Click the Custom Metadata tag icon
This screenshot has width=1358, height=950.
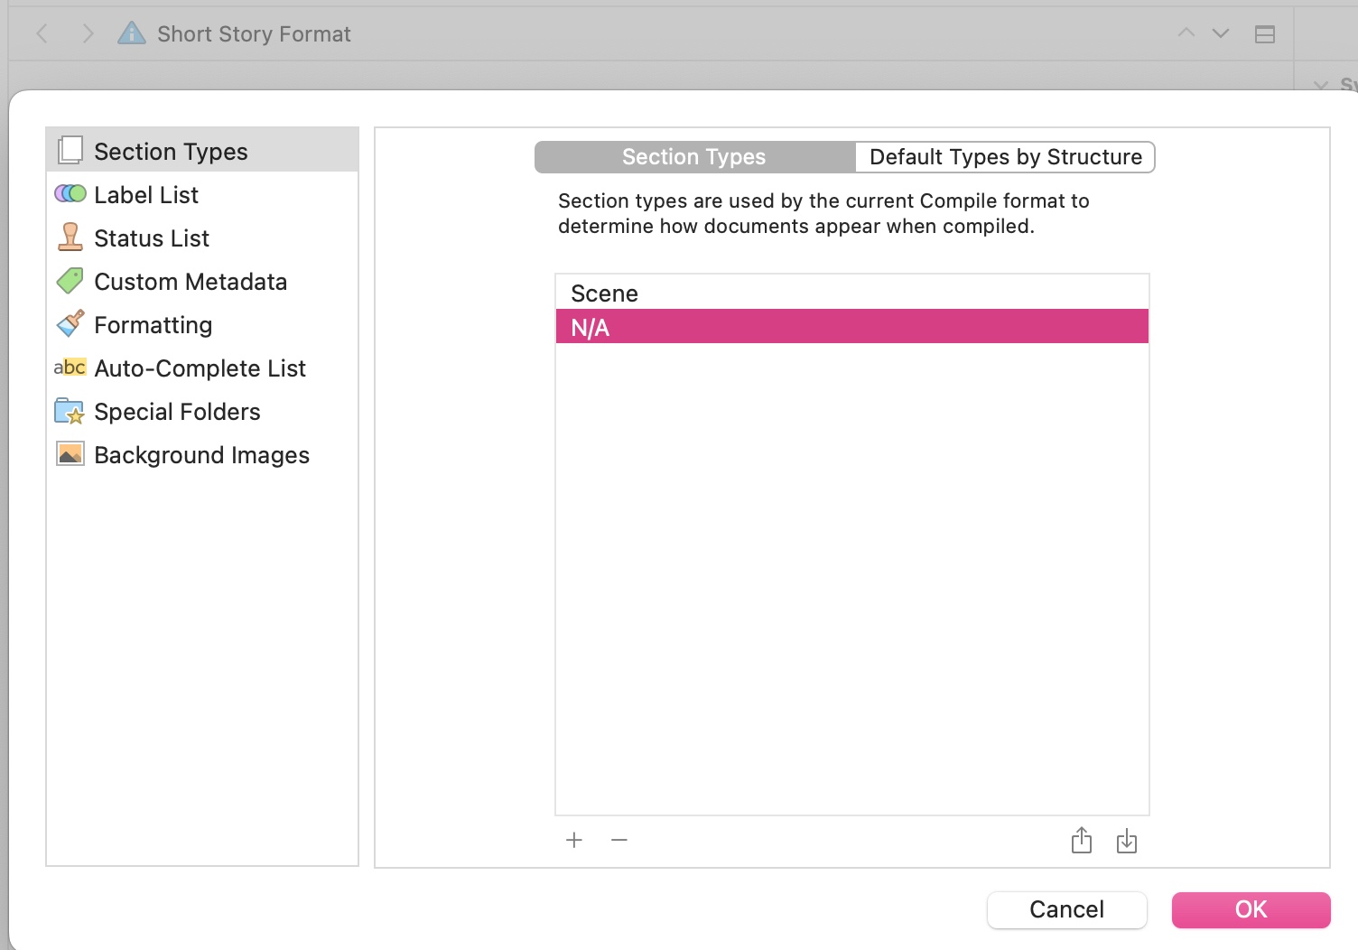[70, 281]
